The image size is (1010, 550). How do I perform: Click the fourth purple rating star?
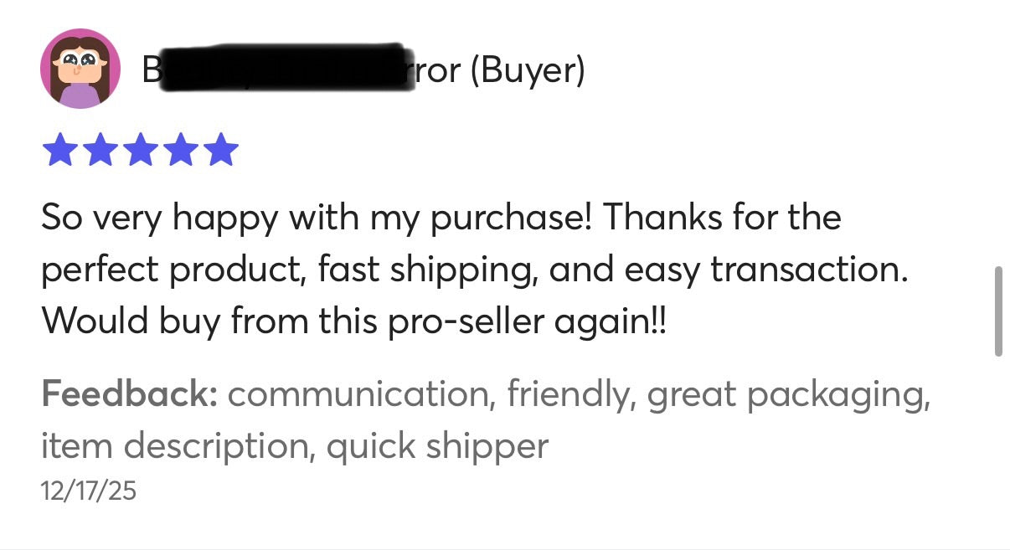pyautogui.click(x=181, y=151)
